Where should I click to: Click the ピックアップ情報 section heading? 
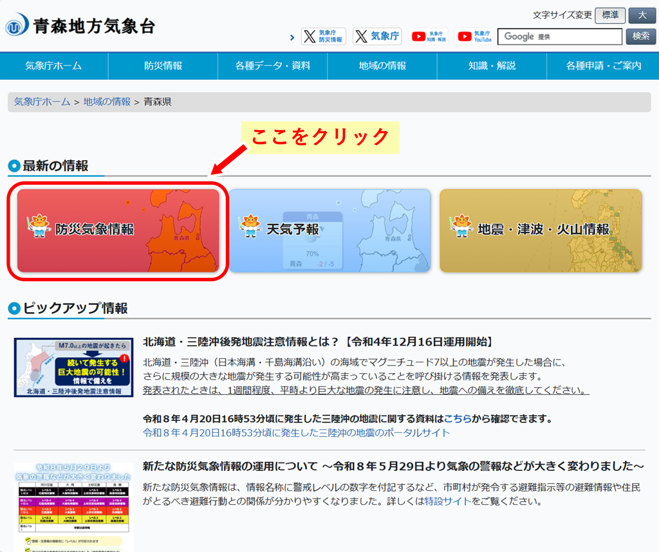click(75, 308)
